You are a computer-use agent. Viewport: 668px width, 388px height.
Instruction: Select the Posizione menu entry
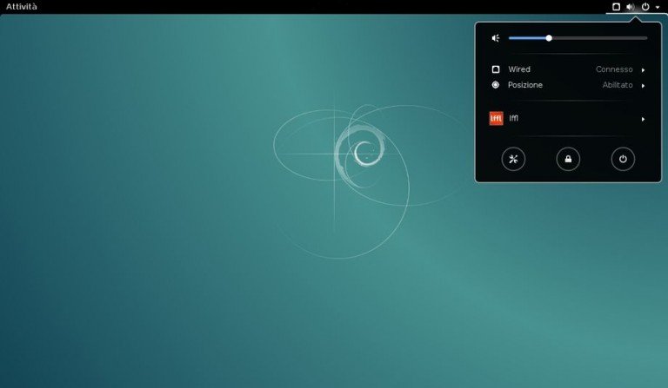pyautogui.click(x=525, y=85)
